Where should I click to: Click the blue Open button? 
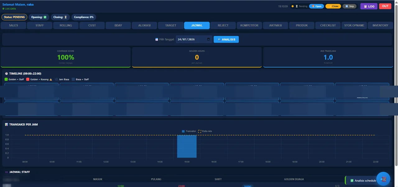coord(317,6)
